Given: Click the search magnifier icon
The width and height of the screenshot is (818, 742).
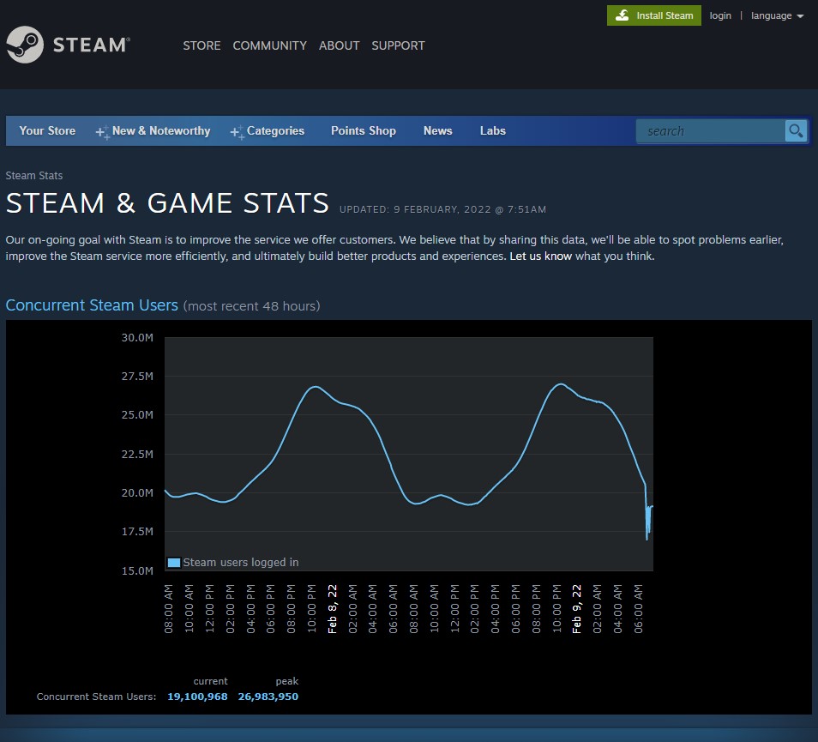Looking at the screenshot, I should tap(796, 131).
